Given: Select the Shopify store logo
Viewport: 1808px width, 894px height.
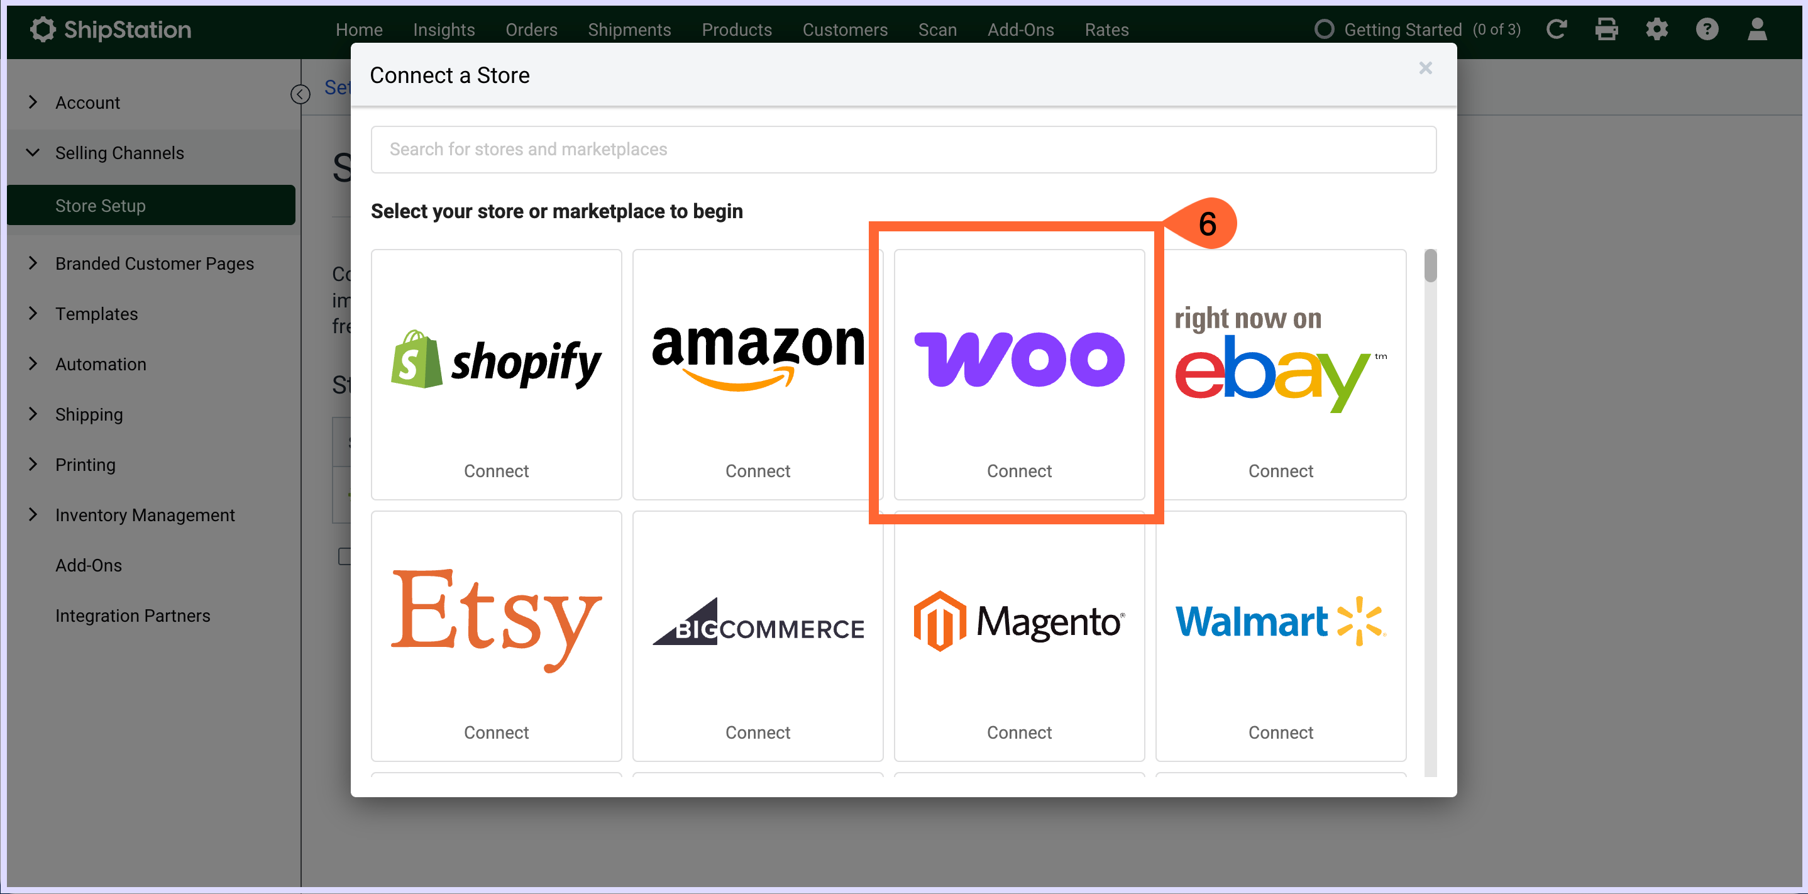Looking at the screenshot, I should click(x=496, y=360).
